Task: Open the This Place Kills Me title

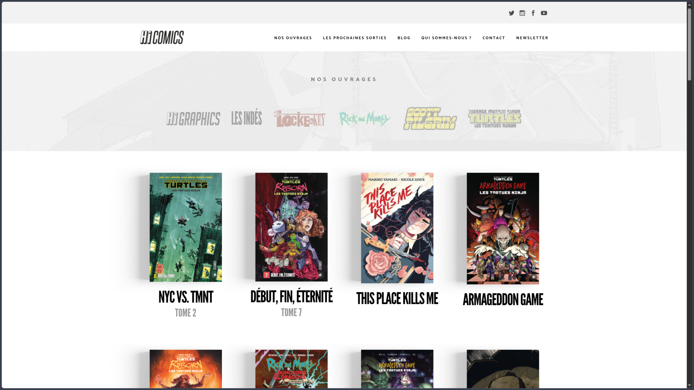Action: [397, 299]
